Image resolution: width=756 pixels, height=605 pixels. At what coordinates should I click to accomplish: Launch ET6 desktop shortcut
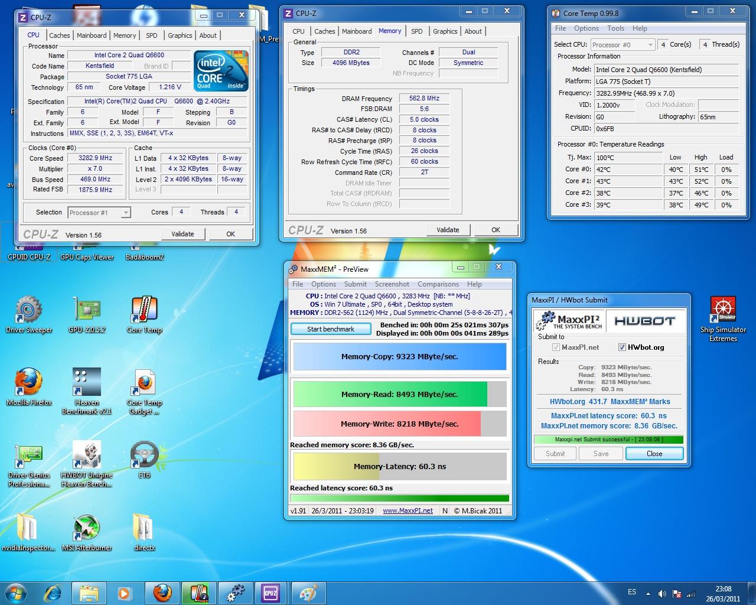(145, 460)
